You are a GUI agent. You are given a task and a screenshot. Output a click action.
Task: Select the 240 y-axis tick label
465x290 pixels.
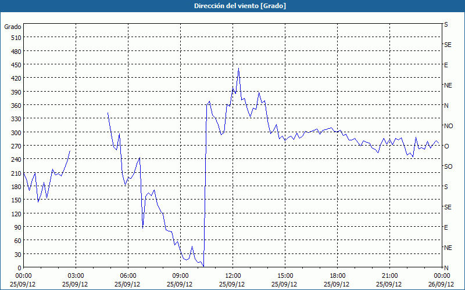[16, 159]
